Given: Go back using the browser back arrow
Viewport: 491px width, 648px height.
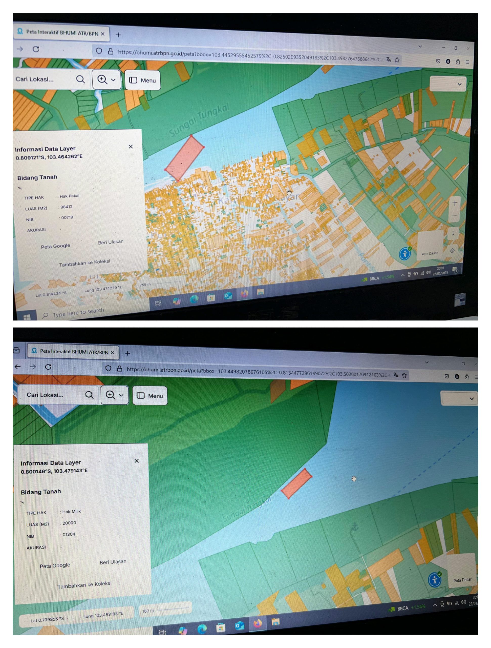Looking at the screenshot, I should pyautogui.click(x=18, y=367).
